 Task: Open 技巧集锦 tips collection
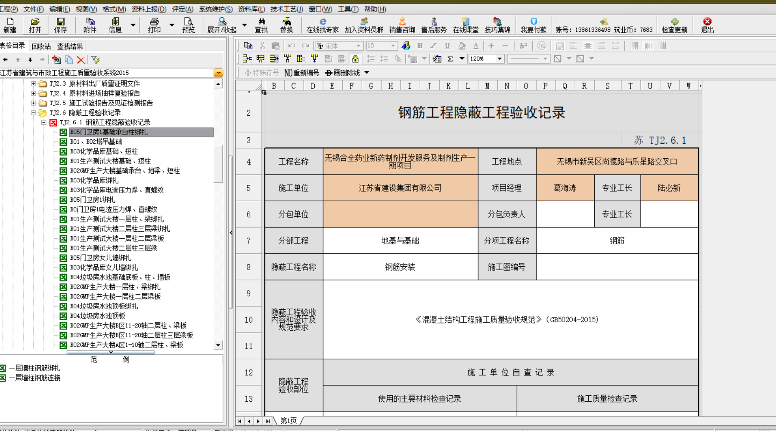tap(497, 25)
